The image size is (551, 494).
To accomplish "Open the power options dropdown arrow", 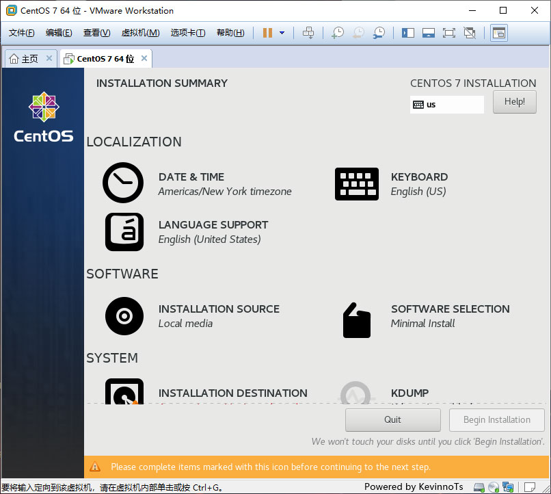I will (282, 33).
